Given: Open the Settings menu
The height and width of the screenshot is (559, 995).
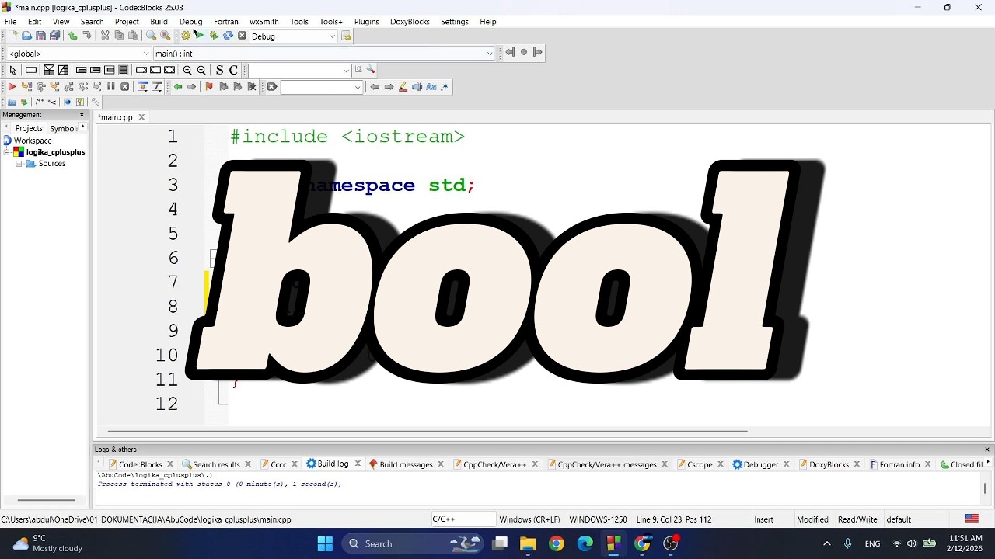Looking at the screenshot, I should (x=454, y=22).
